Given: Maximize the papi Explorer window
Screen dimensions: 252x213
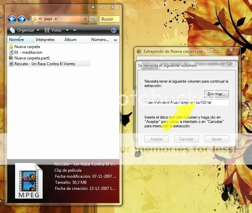Looking at the screenshot, I should tap(101, 7).
